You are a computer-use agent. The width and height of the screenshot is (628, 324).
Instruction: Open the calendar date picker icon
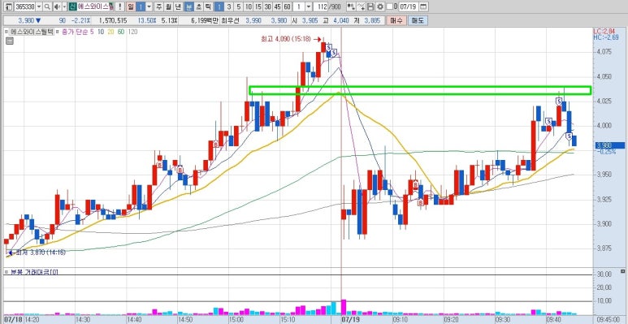click(x=423, y=6)
